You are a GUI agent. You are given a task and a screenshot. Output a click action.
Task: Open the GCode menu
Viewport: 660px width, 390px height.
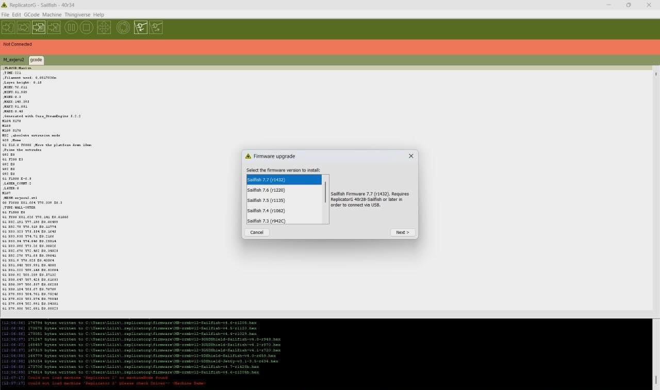(x=31, y=14)
